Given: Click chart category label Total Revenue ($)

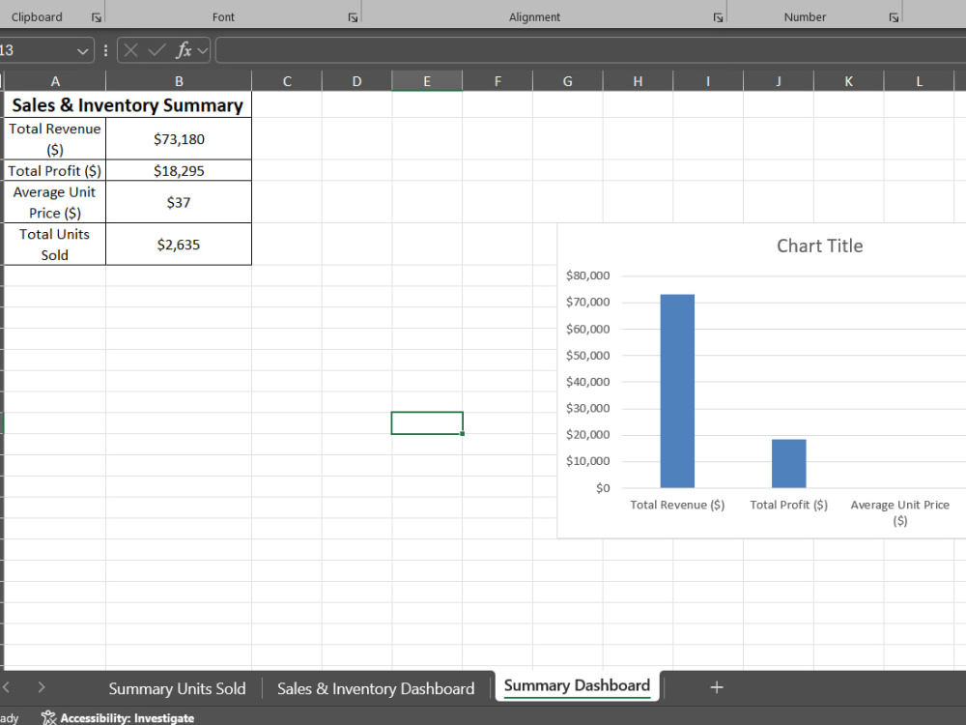Looking at the screenshot, I should click(677, 505).
